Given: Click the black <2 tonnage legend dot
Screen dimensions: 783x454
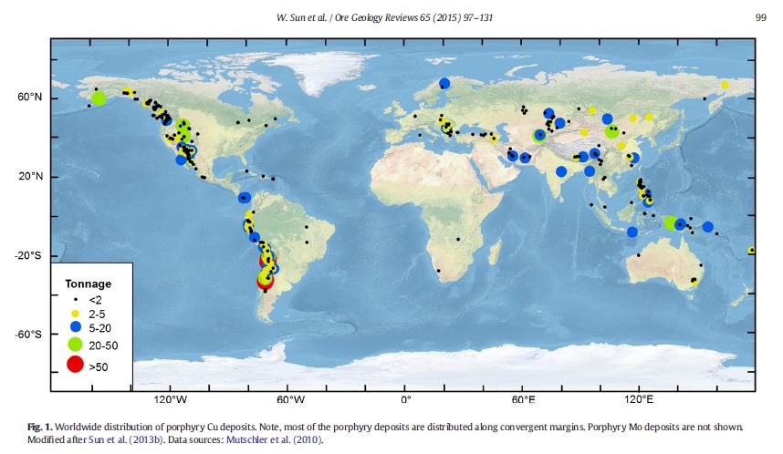Looking at the screenshot, I should tap(75, 298).
